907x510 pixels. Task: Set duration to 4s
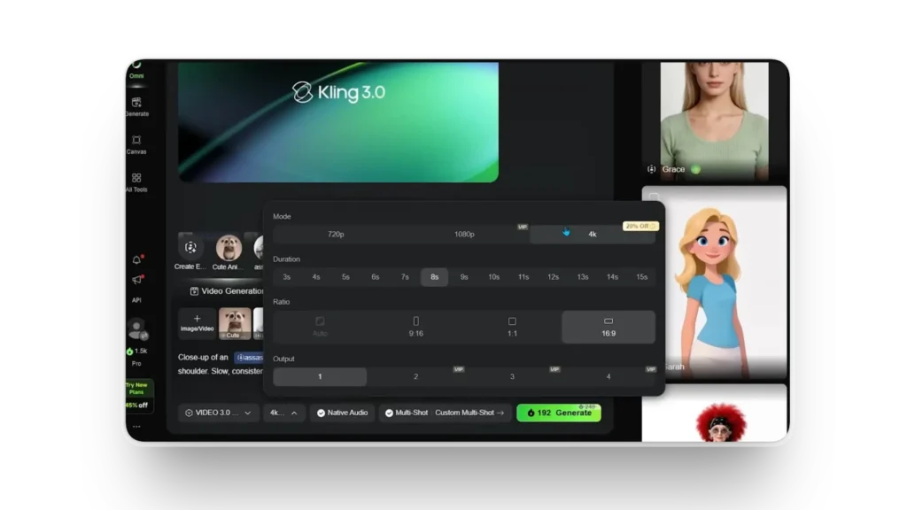316,277
